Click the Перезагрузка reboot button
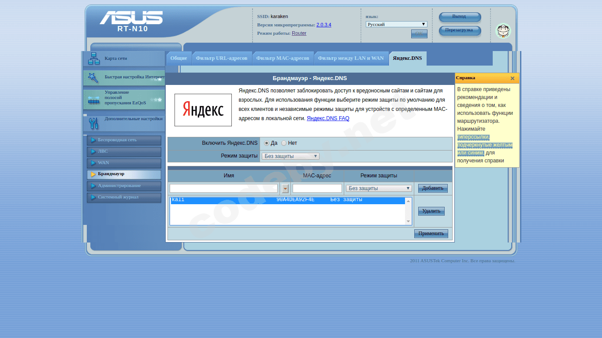 point(460,30)
